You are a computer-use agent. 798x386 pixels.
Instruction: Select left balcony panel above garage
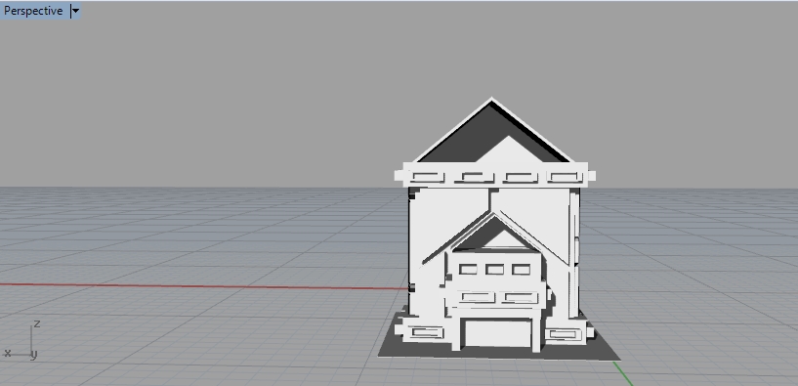click(x=477, y=297)
